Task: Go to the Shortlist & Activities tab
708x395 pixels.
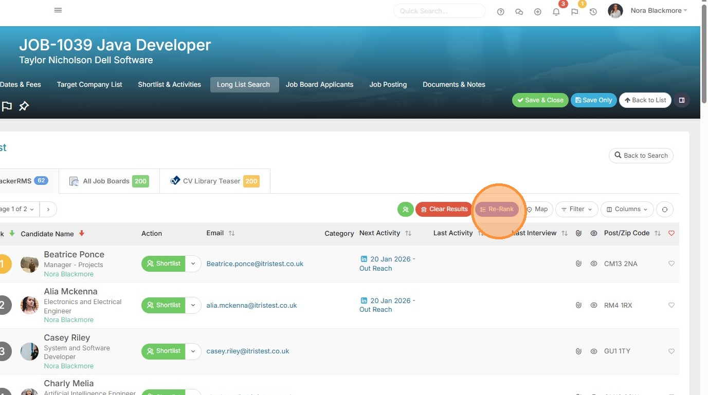Action: point(169,85)
